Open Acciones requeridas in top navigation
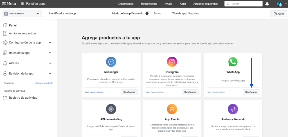Image resolution: width=288 pixels, height=137 pixels. [x=206, y=4]
